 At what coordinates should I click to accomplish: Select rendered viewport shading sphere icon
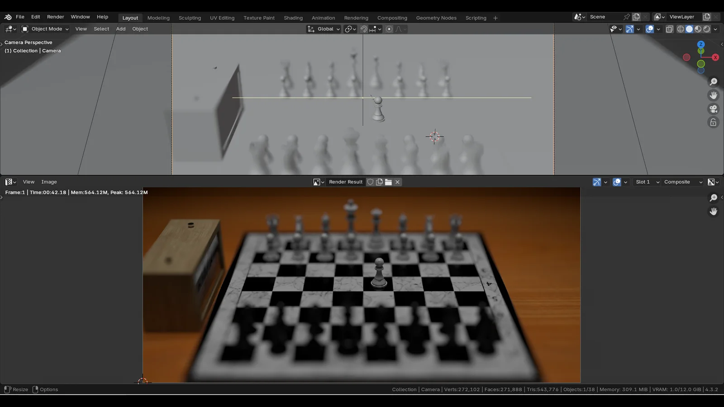[x=707, y=29]
